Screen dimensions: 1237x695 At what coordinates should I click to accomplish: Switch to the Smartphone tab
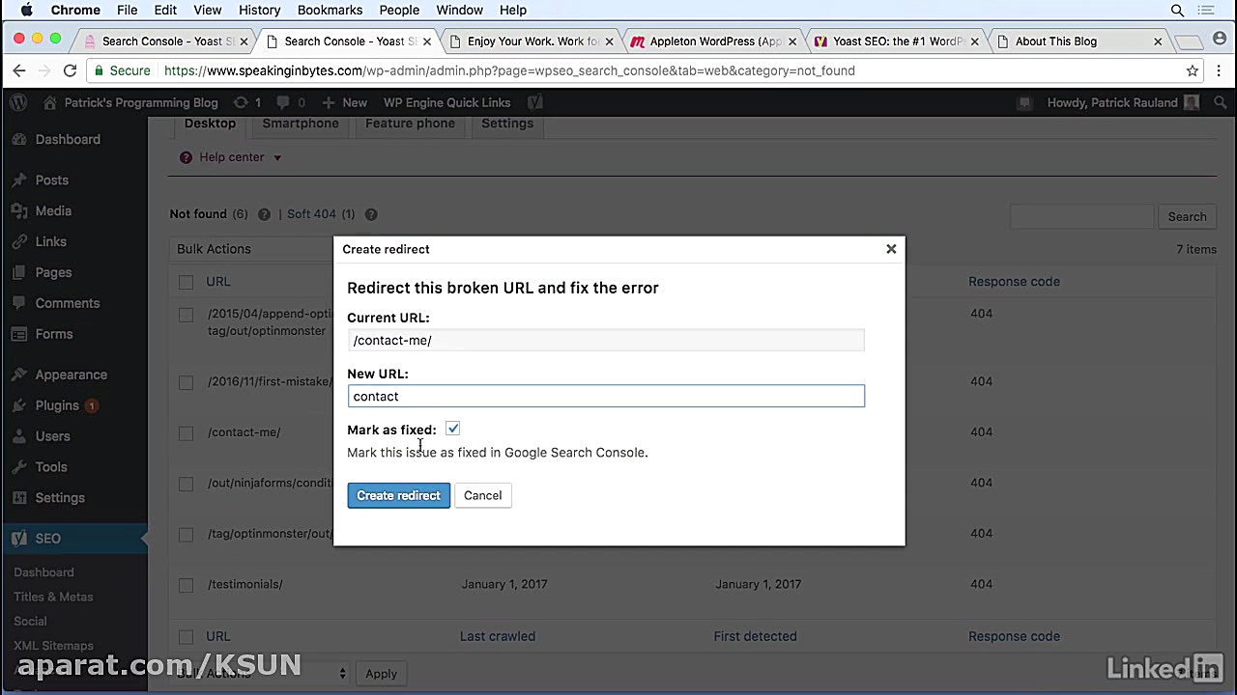pyautogui.click(x=301, y=124)
